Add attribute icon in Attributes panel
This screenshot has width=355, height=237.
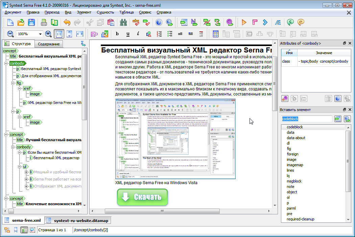tap(285, 99)
